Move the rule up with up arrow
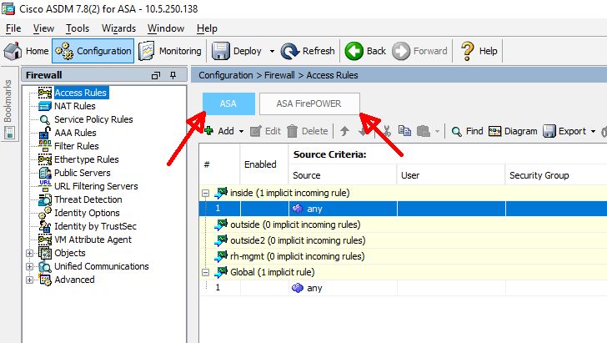Image resolution: width=607 pixels, height=343 pixels. coord(344,131)
